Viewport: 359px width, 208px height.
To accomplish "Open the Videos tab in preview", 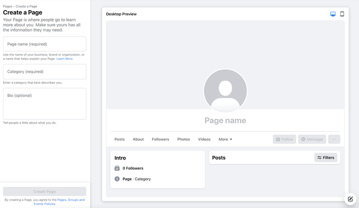I will point(204,139).
